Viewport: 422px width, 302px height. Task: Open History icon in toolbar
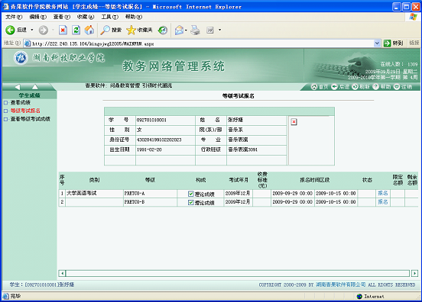(163, 30)
